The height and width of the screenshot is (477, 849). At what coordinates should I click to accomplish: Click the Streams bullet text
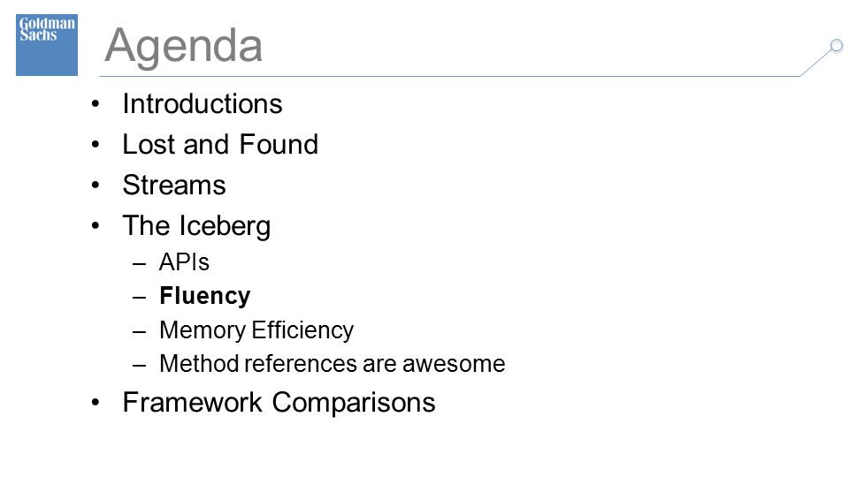174,185
